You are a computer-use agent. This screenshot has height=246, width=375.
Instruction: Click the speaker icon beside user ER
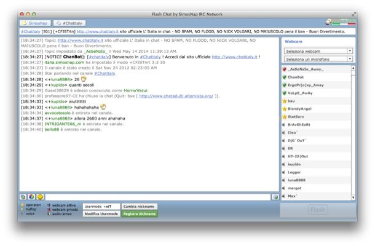pyautogui.click(x=283, y=148)
